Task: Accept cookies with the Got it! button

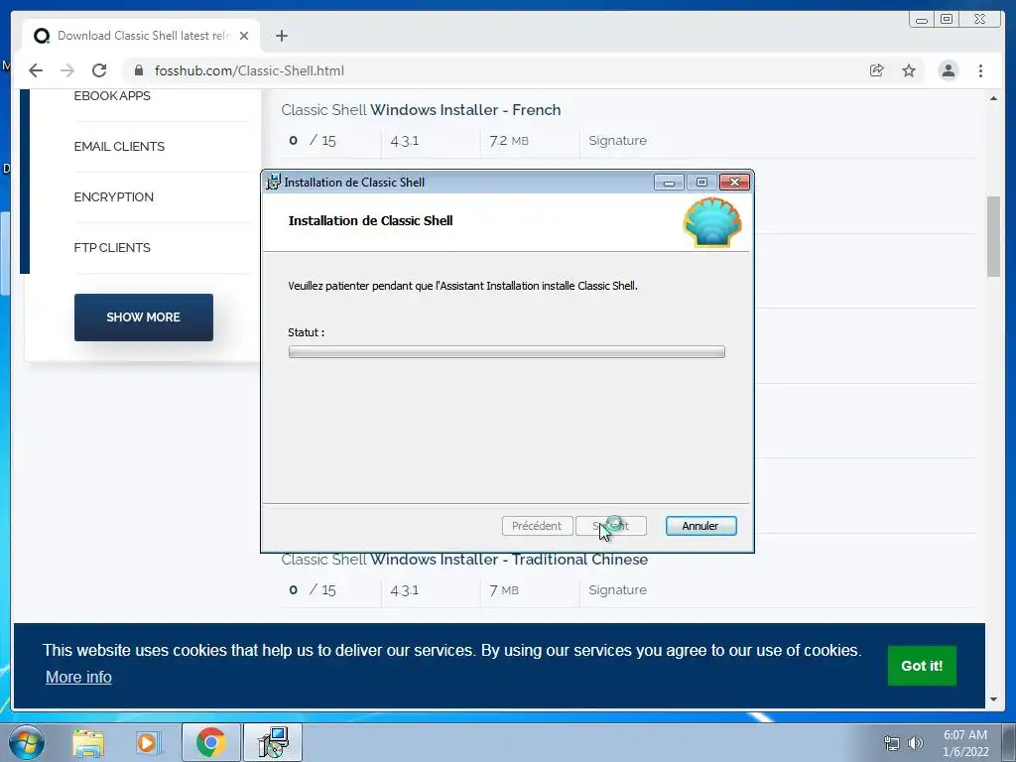Action: tap(922, 666)
